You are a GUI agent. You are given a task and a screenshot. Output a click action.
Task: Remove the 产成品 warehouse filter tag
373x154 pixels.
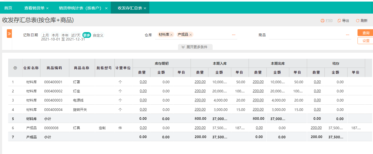tap(191, 34)
